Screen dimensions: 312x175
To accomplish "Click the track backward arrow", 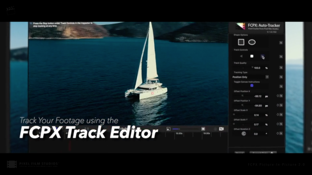I will click(x=241, y=56).
